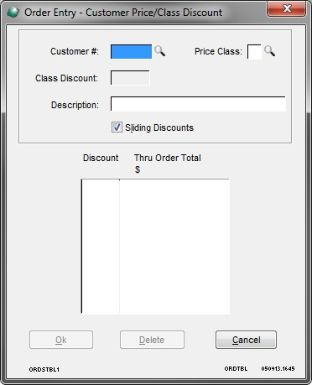Click the Cancel button
Image resolution: width=312 pixels, height=385 pixels.
click(x=246, y=340)
